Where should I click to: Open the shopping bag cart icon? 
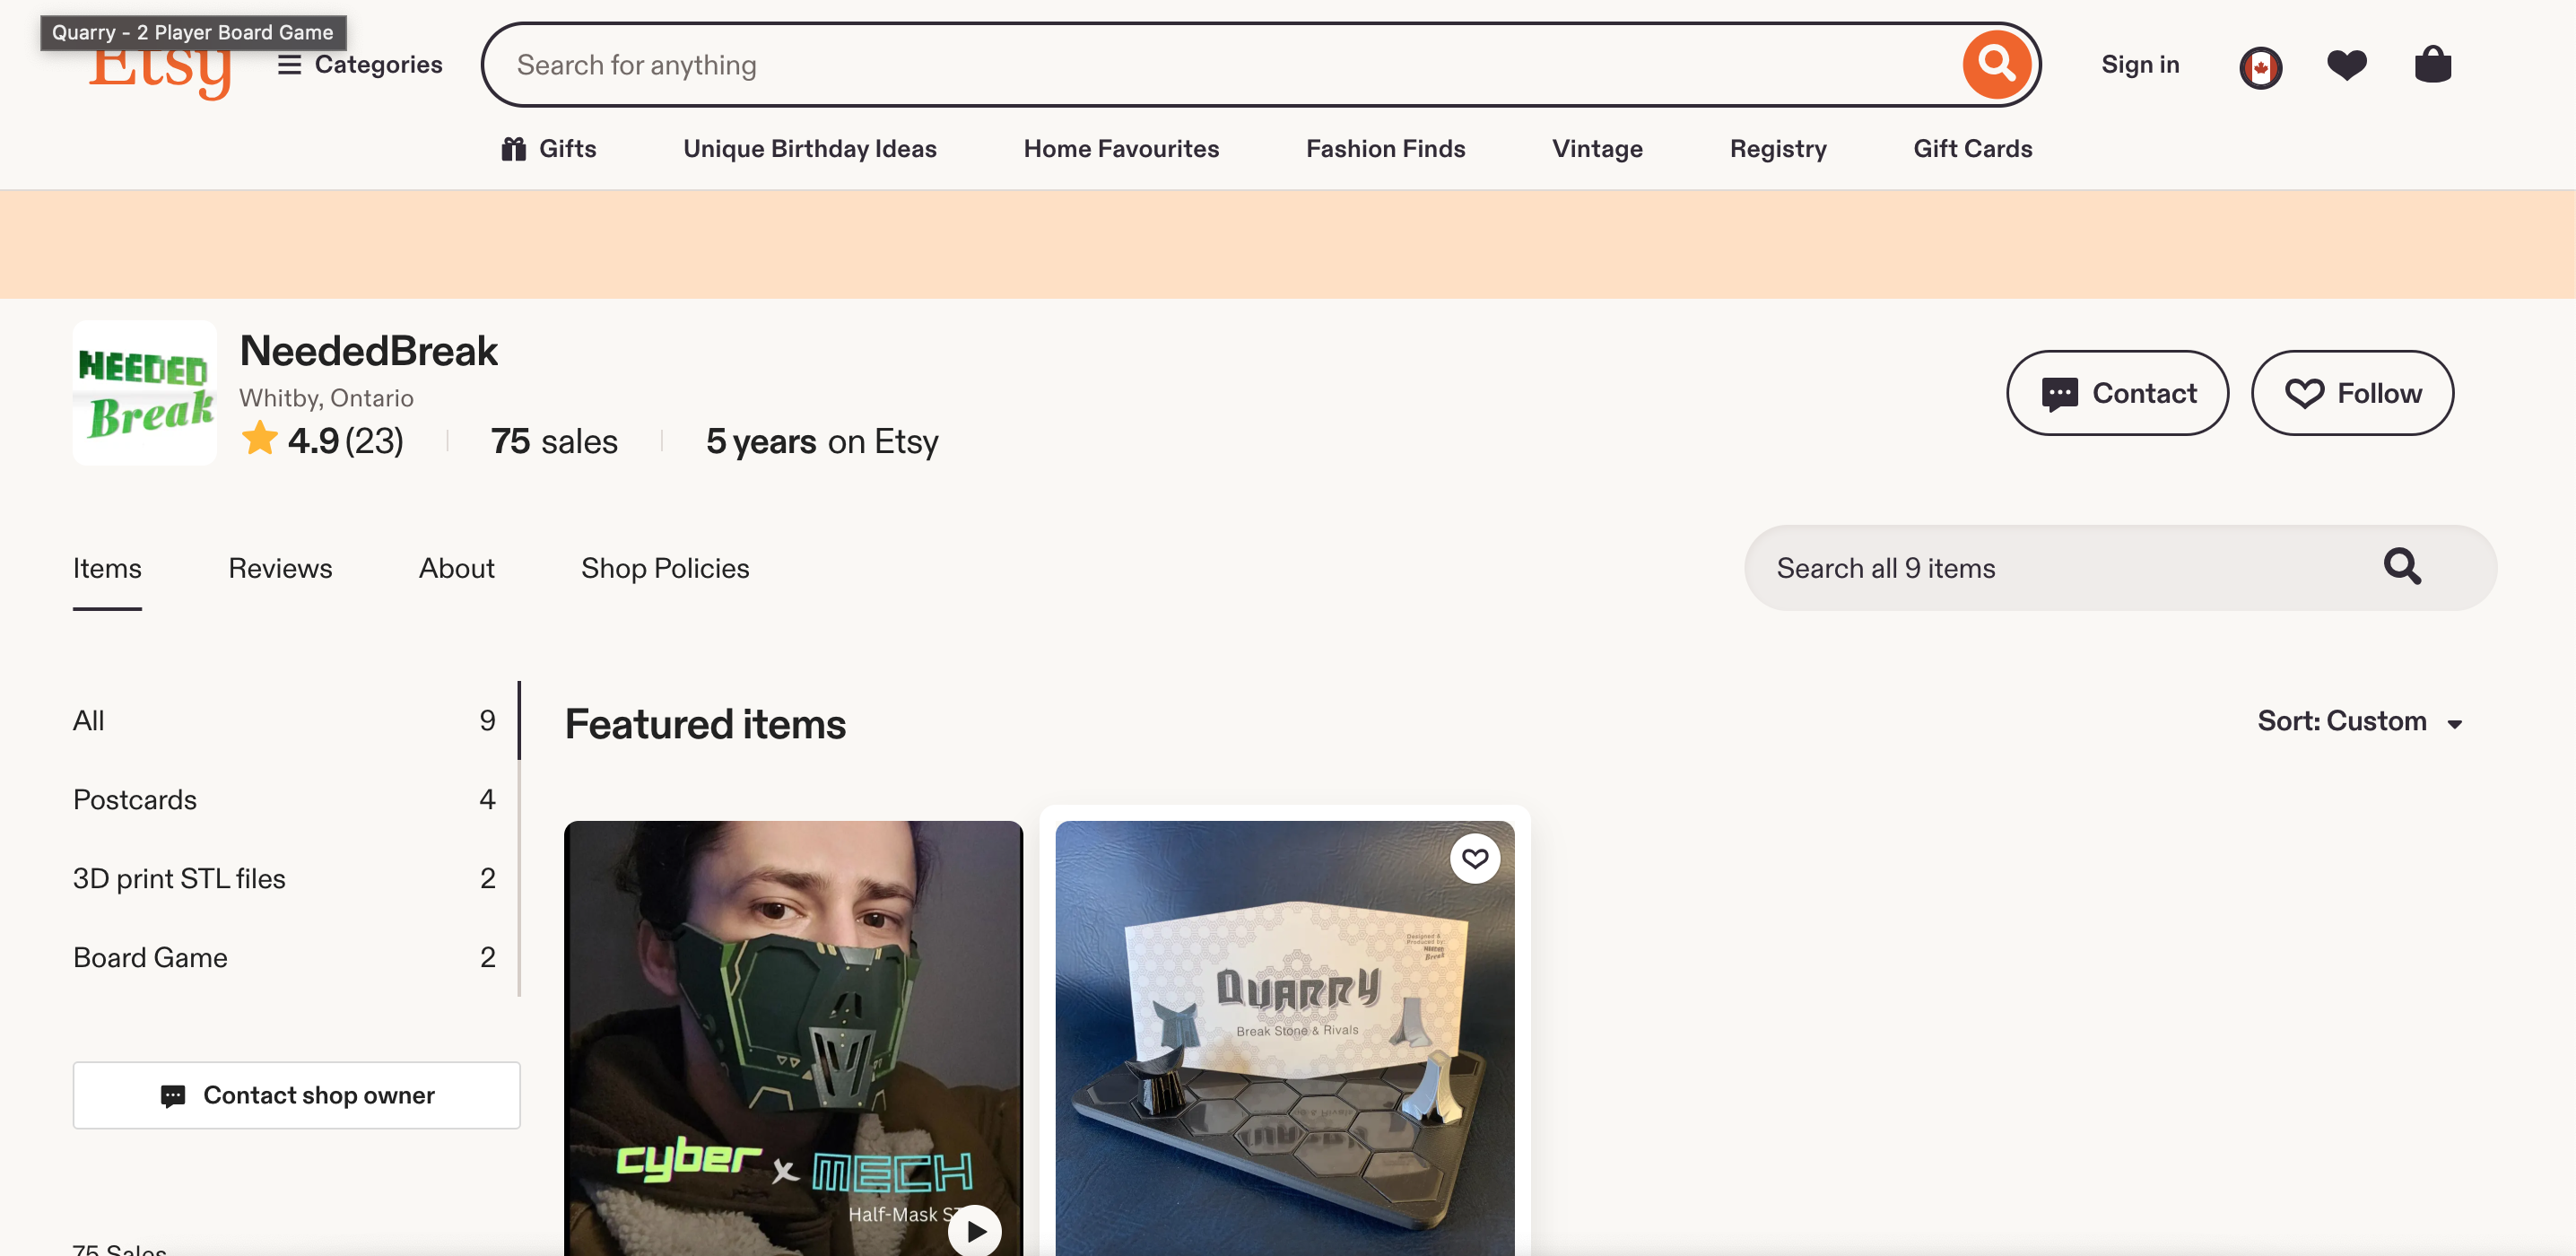pyautogui.click(x=2433, y=64)
